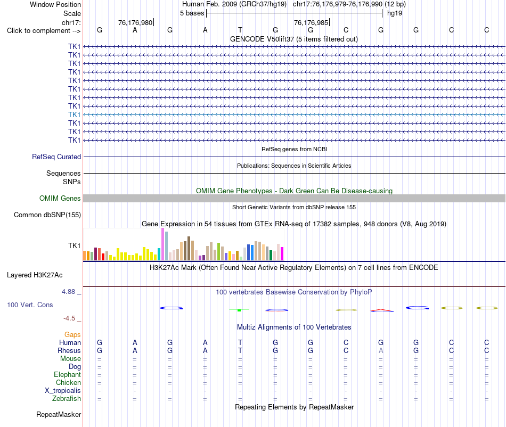Click the 'Gene Expression in 54 tissues' title

(x=294, y=224)
